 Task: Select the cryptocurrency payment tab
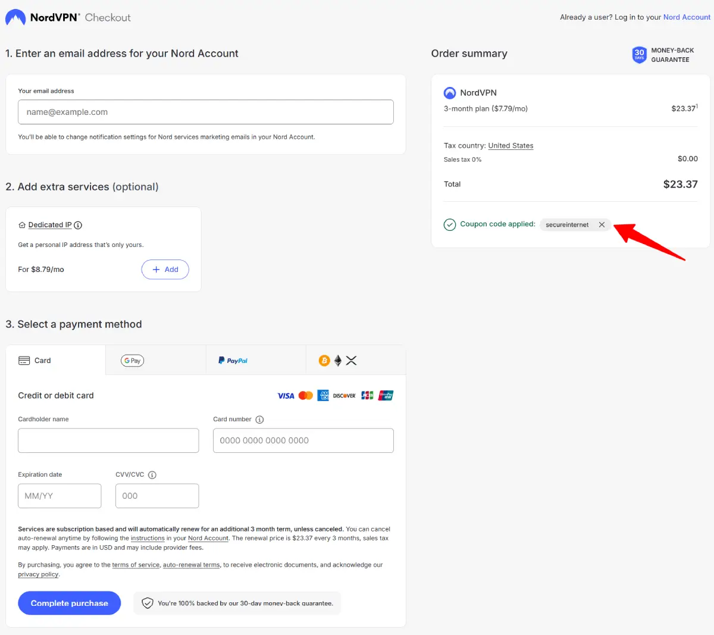click(x=356, y=361)
